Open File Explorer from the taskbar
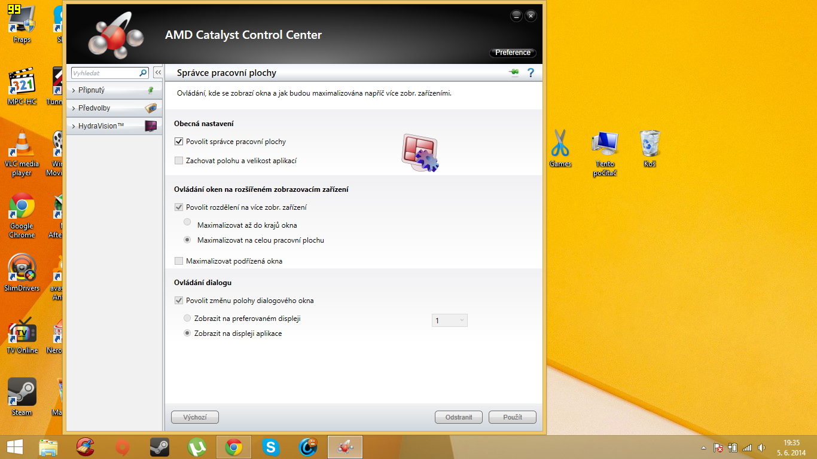Viewport: 817px width, 459px height. pos(48,447)
